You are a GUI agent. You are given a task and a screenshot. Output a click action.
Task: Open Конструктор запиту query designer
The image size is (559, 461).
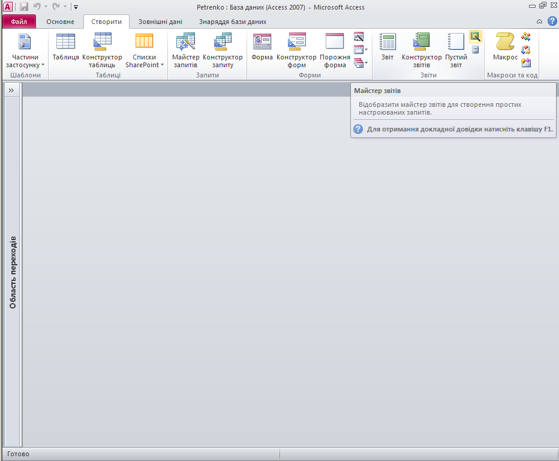223,50
